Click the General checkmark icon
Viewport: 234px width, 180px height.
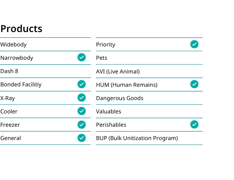tap(81, 138)
